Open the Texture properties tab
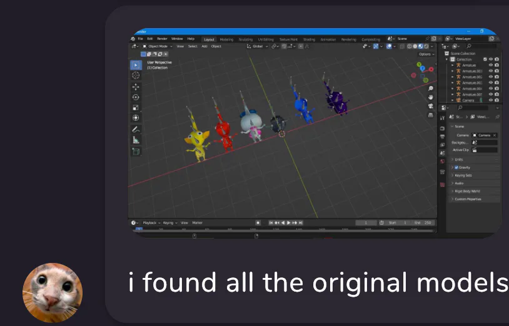This screenshot has height=326, width=509. [442, 184]
